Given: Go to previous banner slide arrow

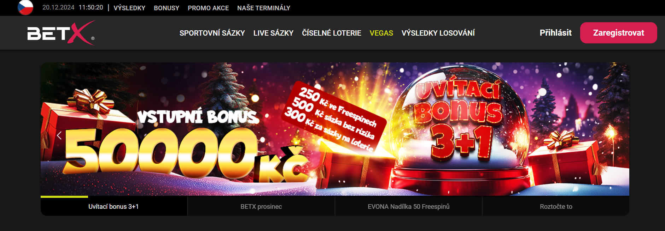Looking at the screenshot, I should [59, 135].
